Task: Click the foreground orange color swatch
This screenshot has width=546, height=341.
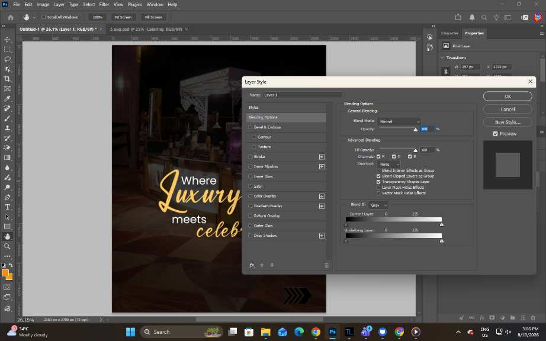Action: (x=5, y=273)
